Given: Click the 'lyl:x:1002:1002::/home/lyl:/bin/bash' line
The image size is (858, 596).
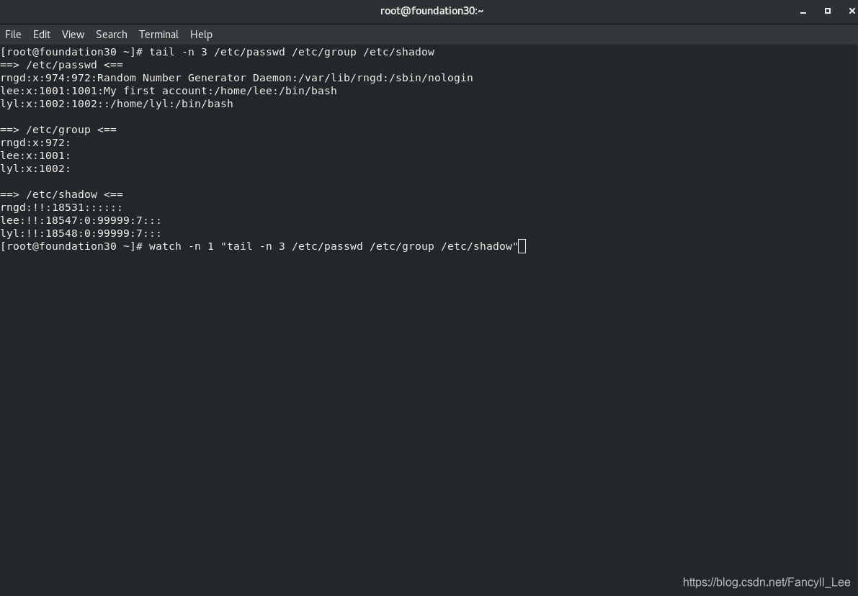Looking at the screenshot, I should click(117, 104).
